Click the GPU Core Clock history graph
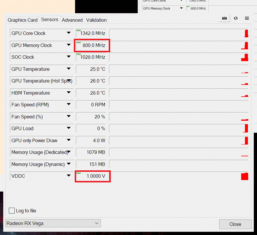Screen dimensions: 257x235 [x=179, y=33]
